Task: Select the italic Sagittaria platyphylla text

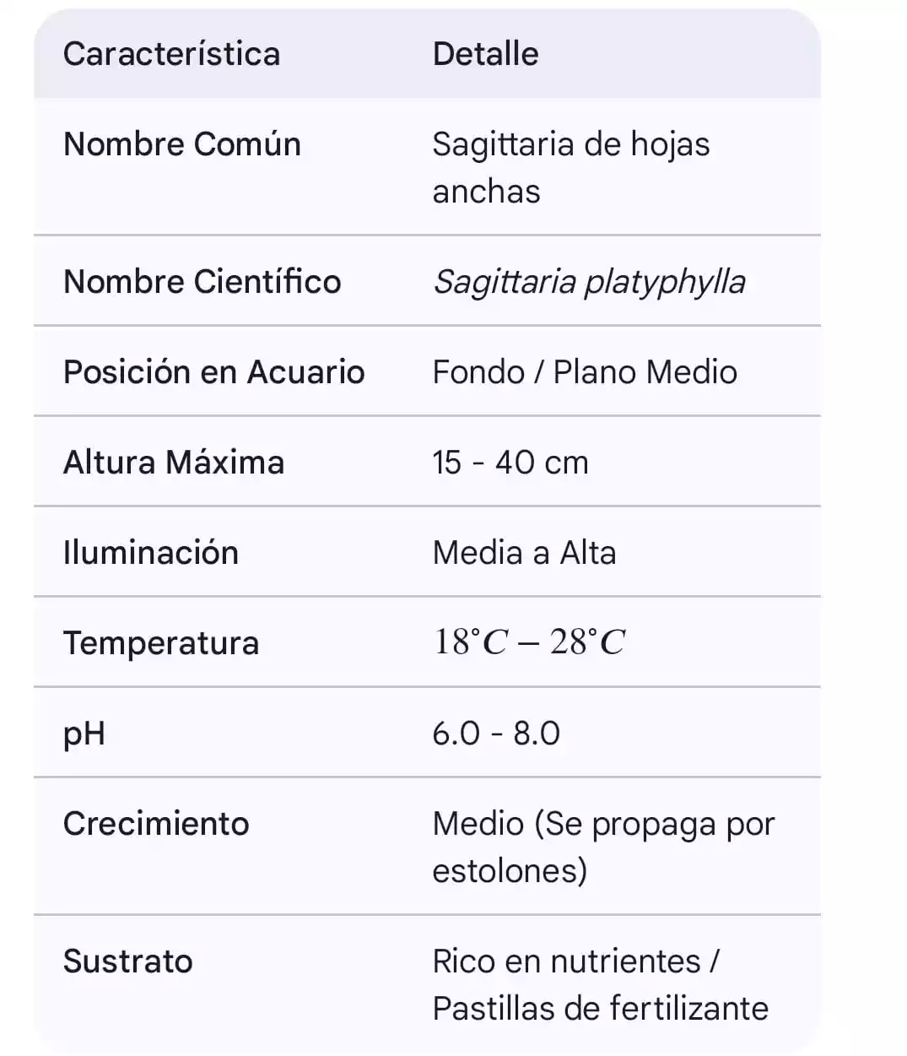Action: pos(589,282)
